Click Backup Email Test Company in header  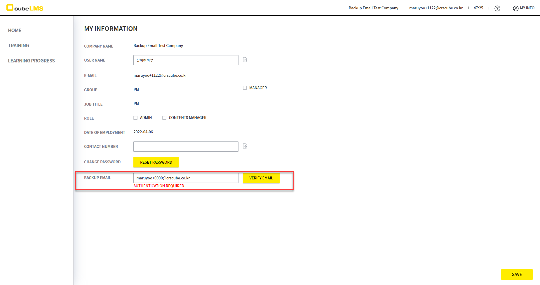(373, 8)
